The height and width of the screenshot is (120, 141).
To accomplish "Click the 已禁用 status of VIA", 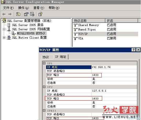I will 111,38.
